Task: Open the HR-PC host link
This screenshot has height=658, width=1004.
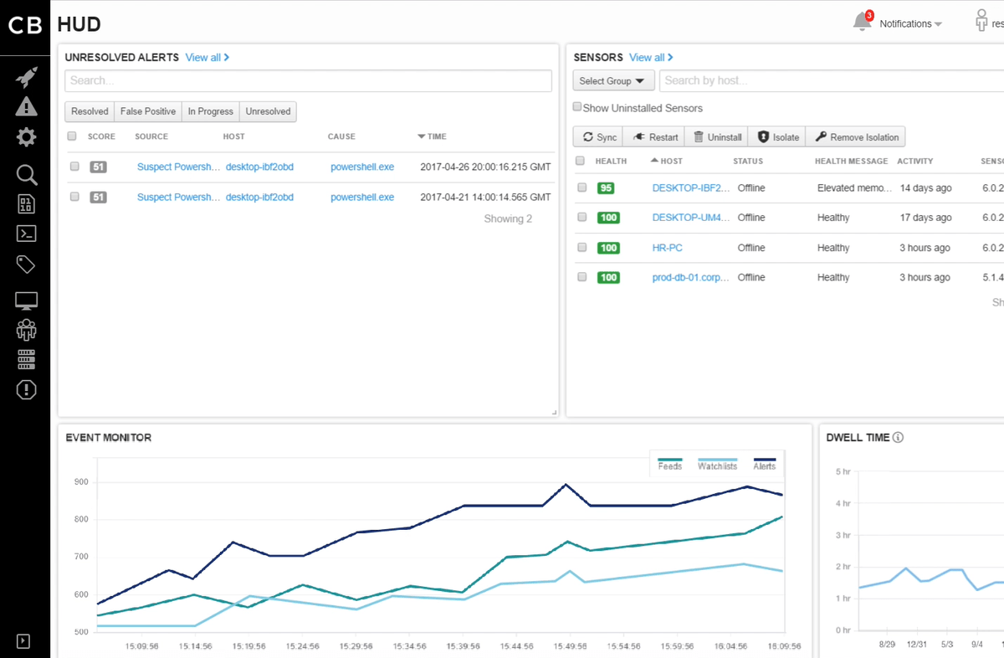Action: (x=667, y=248)
